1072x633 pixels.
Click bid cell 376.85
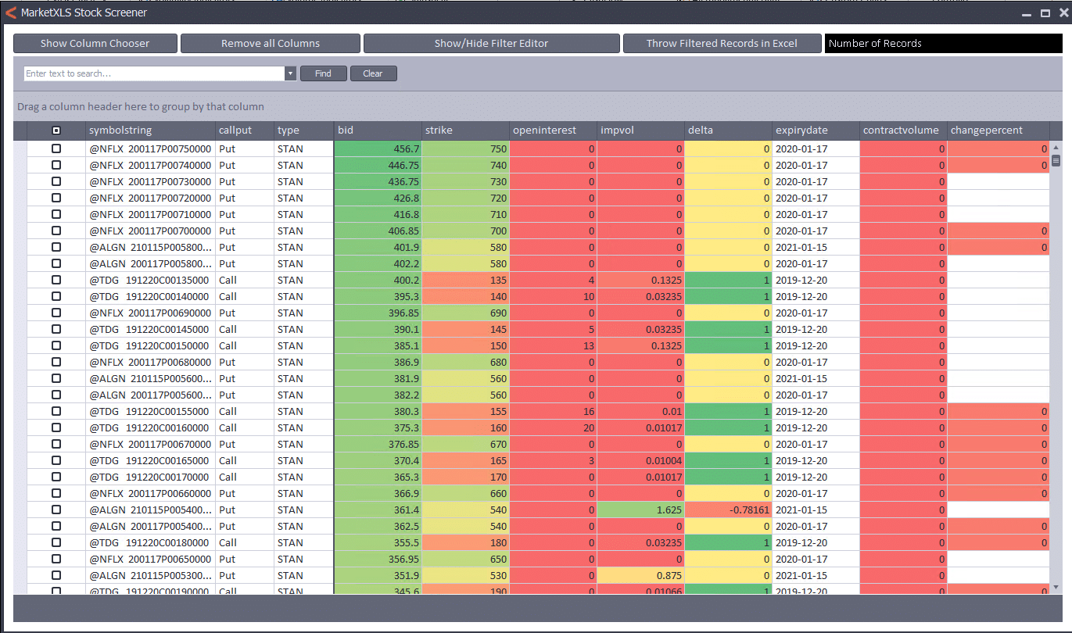pyautogui.click(x=378, y=444)
